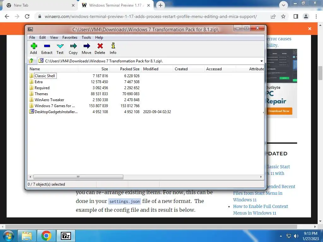Open How to Enable Full Context Menus link
The width and height of the screenshot is (323, 242).
pos(261,210)
